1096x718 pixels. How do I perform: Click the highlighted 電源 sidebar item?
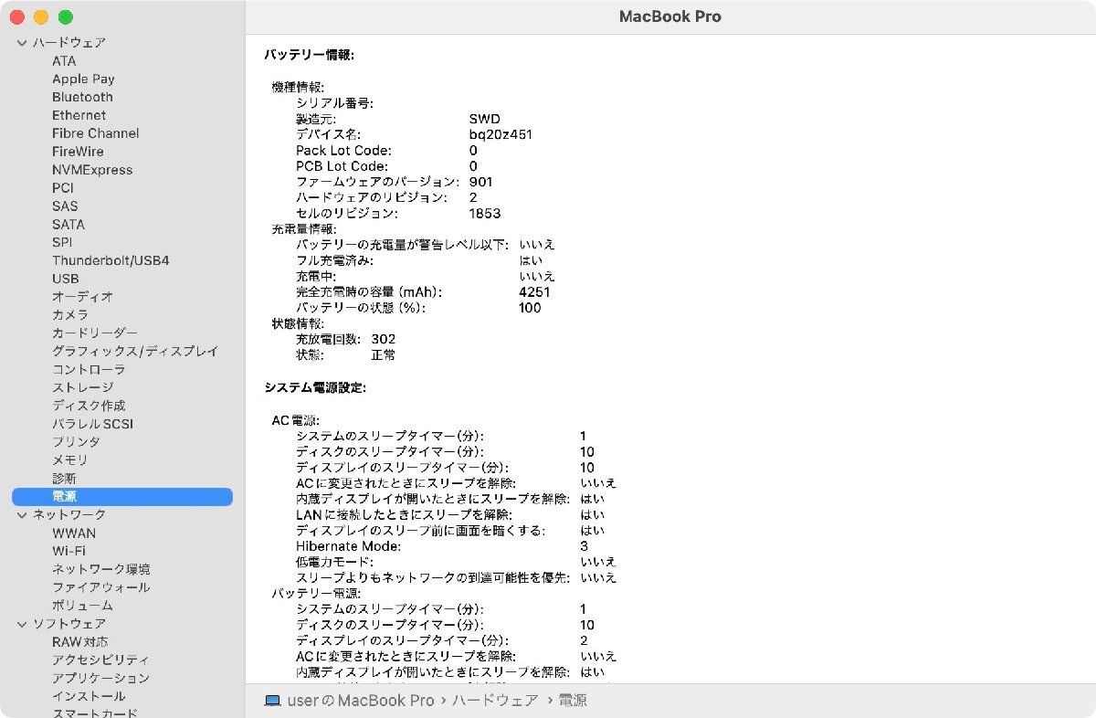tap(122, 497)
